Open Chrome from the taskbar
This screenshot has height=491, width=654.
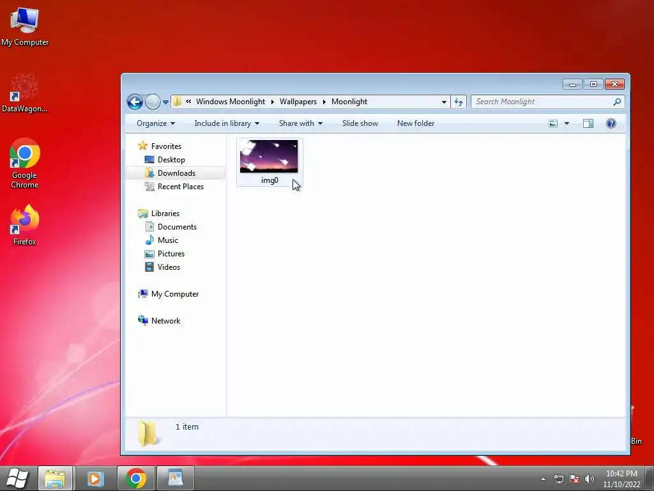tap(135, 478)
